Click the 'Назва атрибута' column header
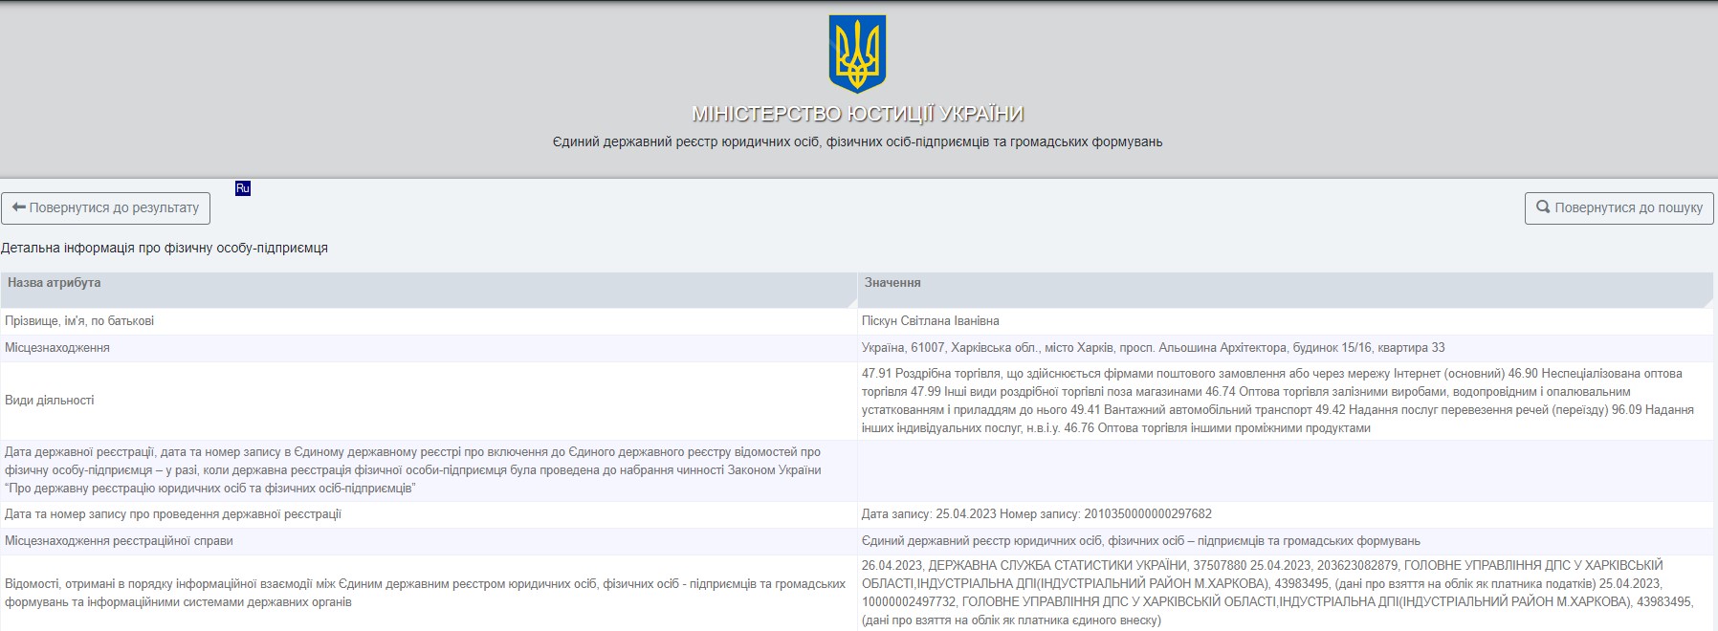1718x631 pixels. click(x=429, y=289)
